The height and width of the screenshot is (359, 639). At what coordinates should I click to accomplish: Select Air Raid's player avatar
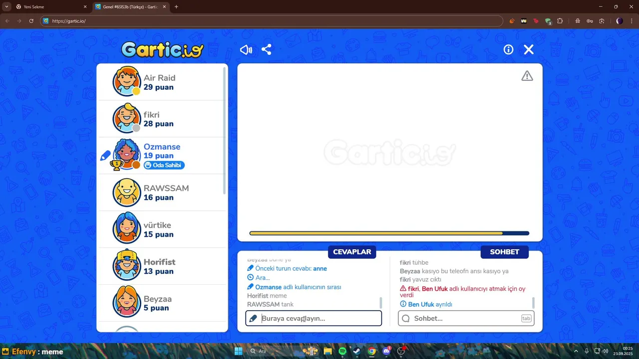point(127,81)
